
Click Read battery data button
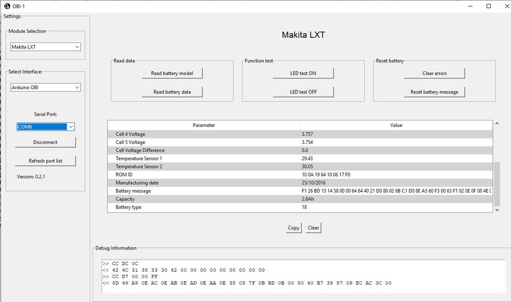(172, 92)
